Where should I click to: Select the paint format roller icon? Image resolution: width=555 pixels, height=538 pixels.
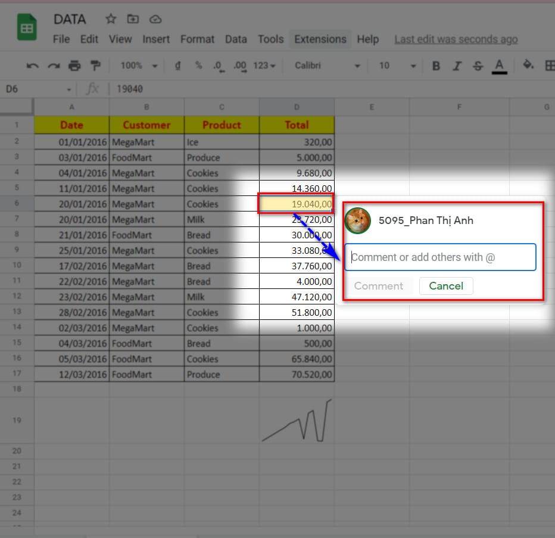[x=95, y=66]
